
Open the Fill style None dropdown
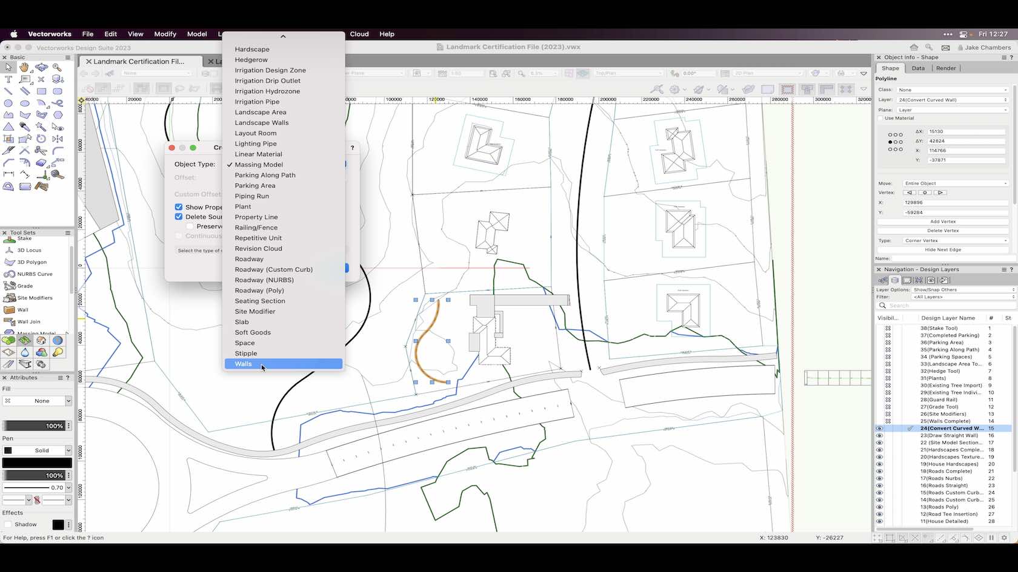(x=37, y=401)
